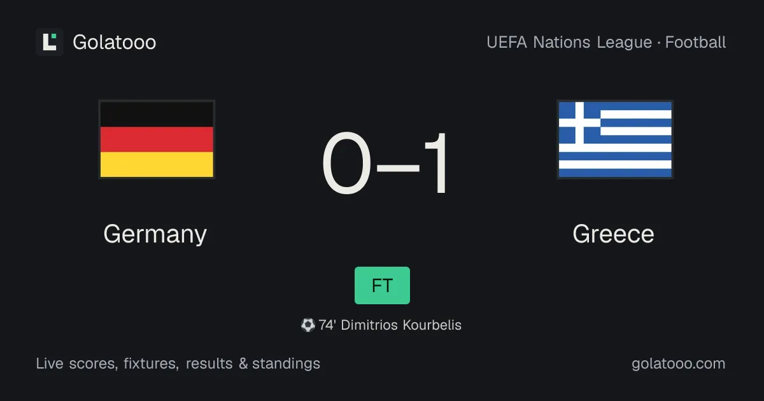764x401 pixels.
Task: Open the Germany team name
Action: click(x=155, y=234)
